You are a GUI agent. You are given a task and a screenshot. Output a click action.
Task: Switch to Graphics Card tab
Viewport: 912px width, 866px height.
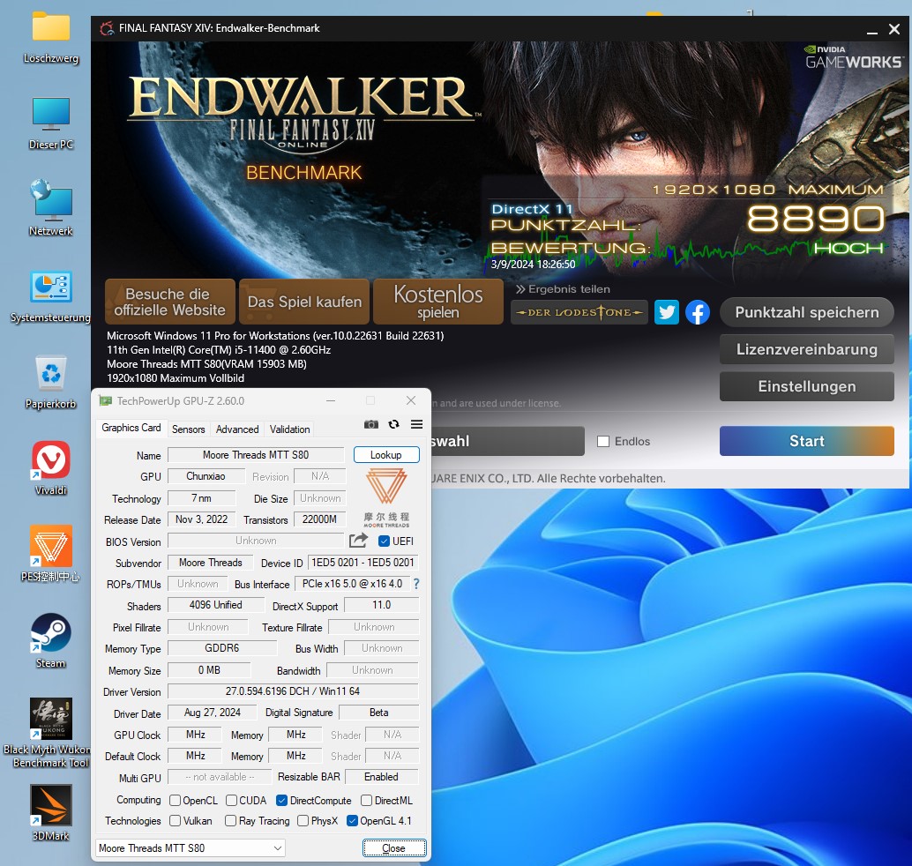coord(131,428)
